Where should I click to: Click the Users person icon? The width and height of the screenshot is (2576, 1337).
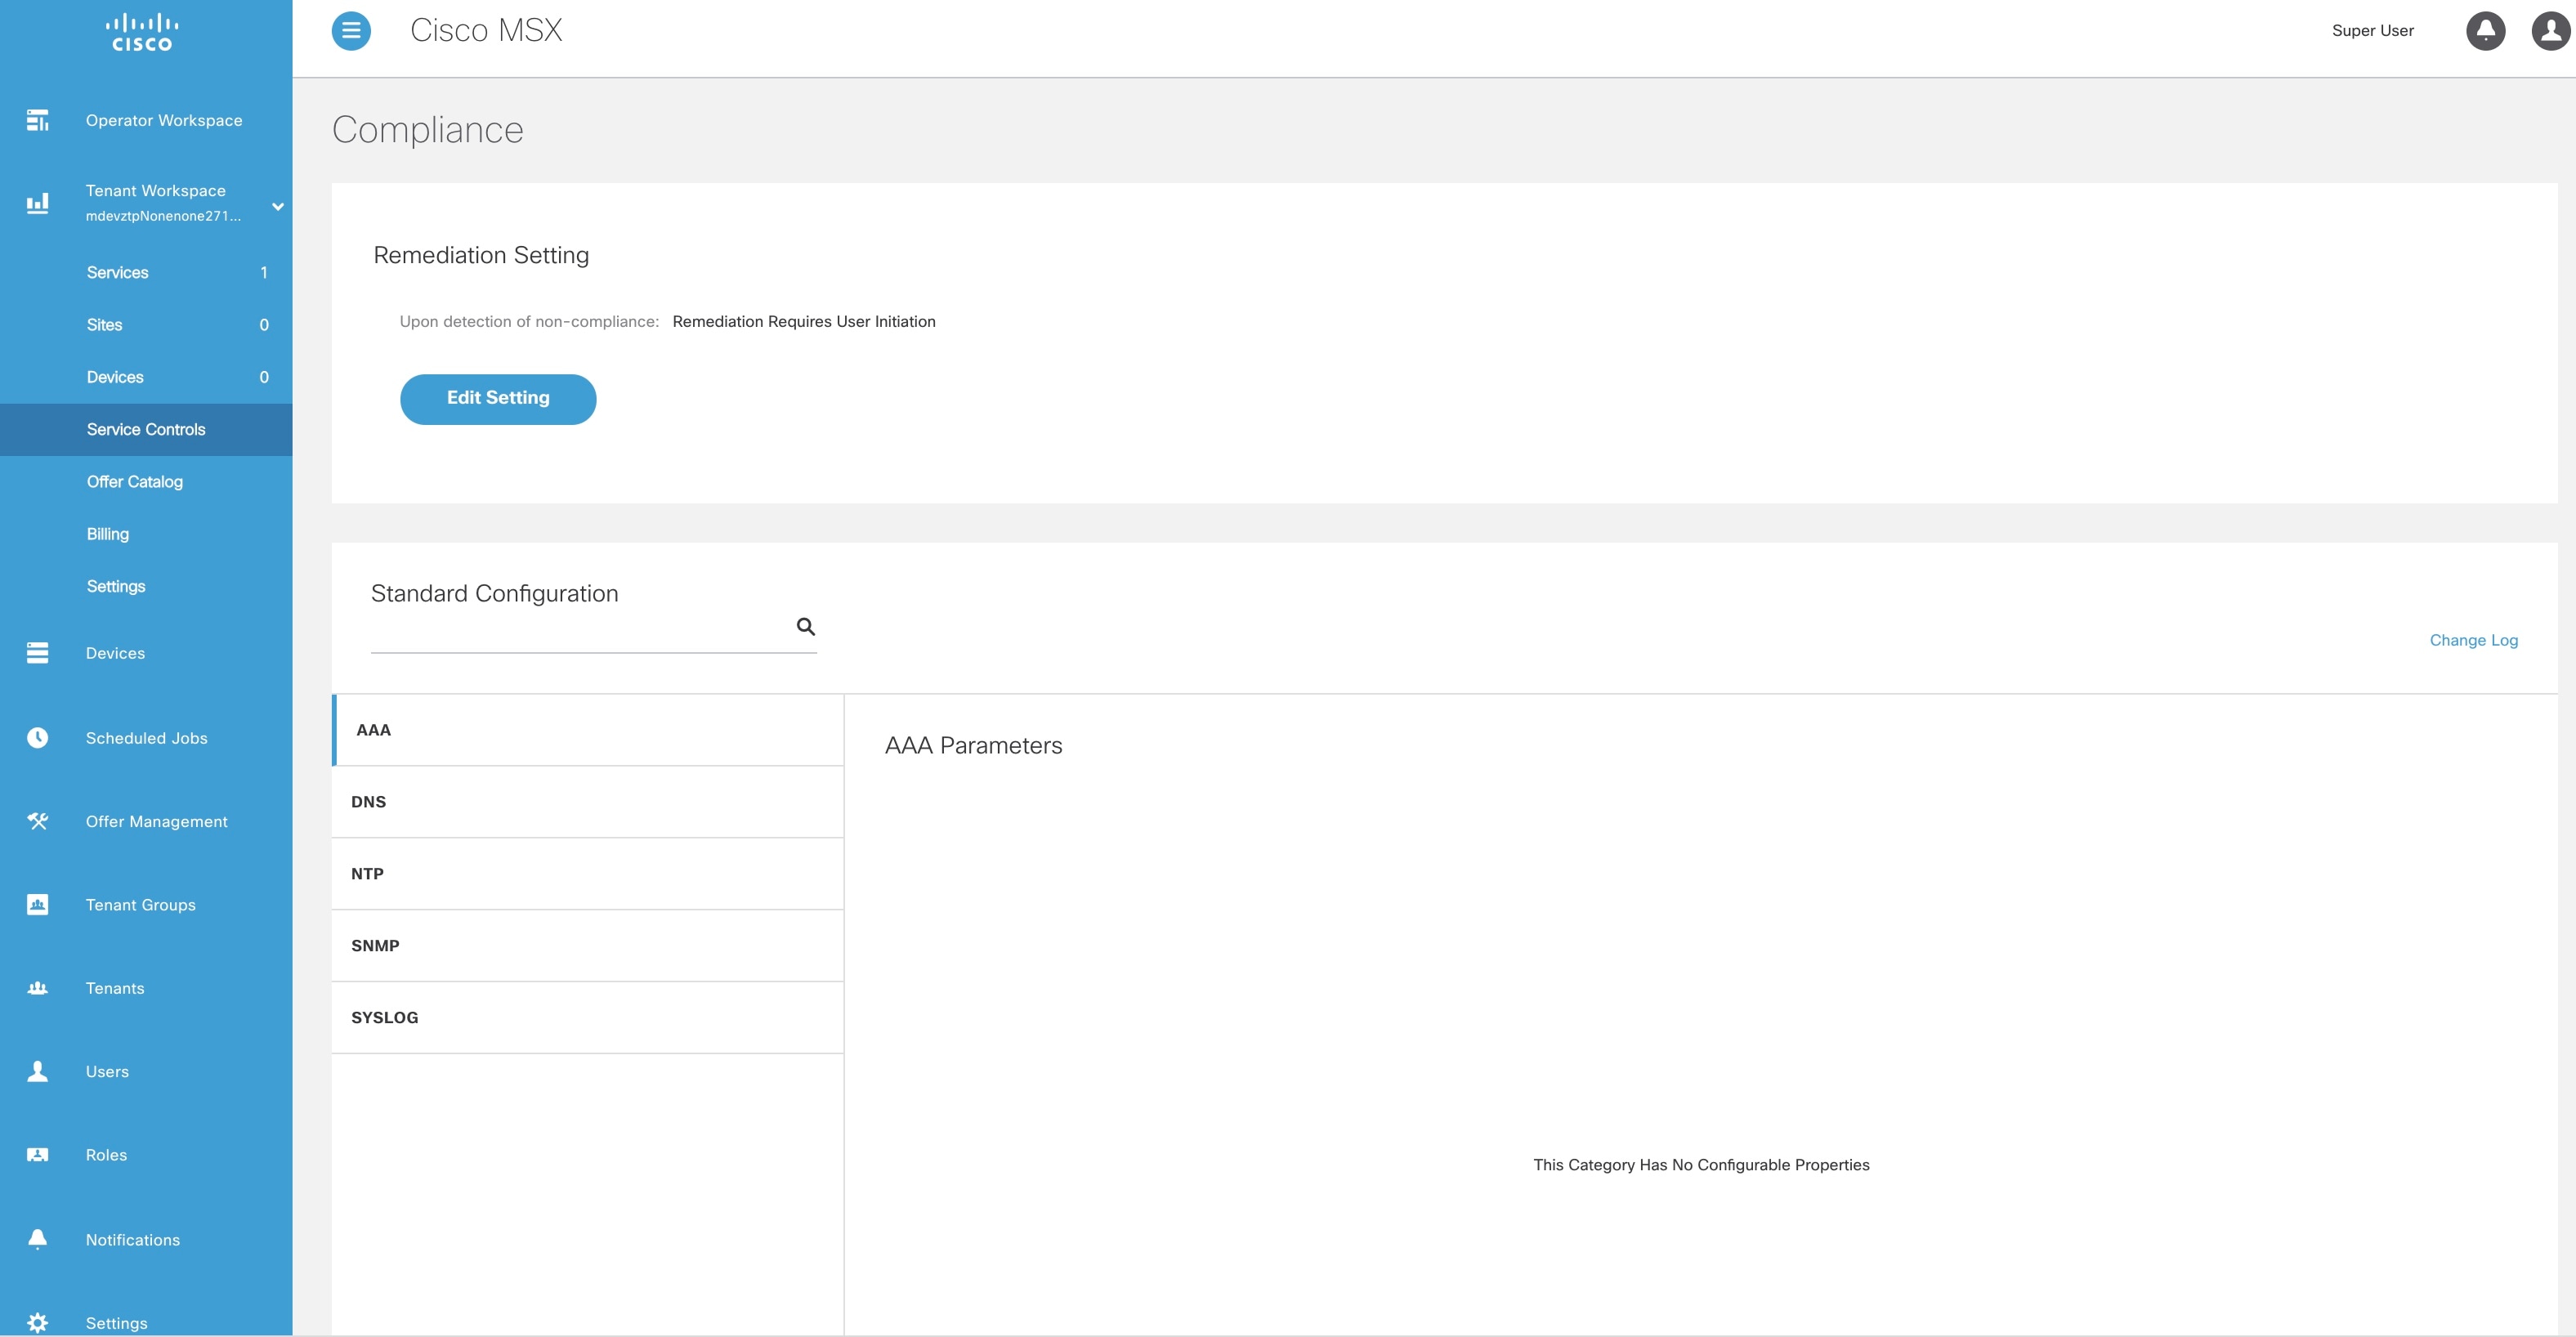(x=38, y=1071)
